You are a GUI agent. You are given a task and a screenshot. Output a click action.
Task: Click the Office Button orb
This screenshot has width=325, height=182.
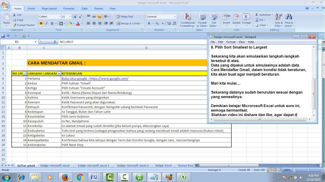click(5, 5)
